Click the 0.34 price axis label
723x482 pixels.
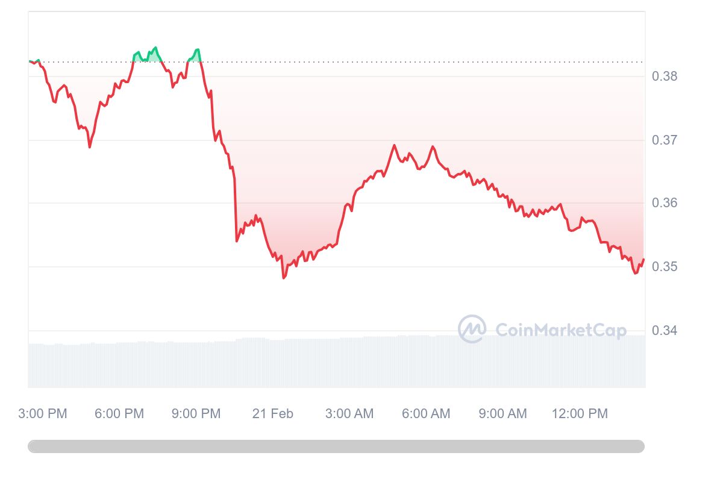[x=665, y=330]
